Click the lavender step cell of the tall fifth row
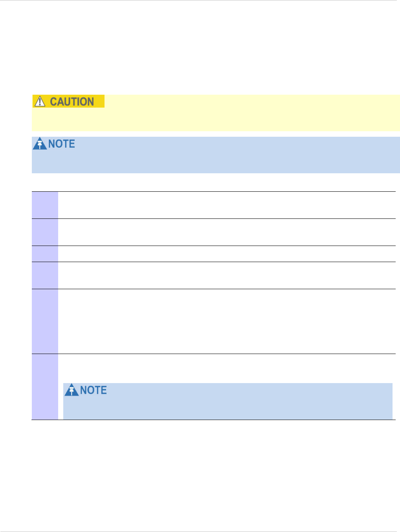This screenshot has width=400, height=532. tap(45, 321)
